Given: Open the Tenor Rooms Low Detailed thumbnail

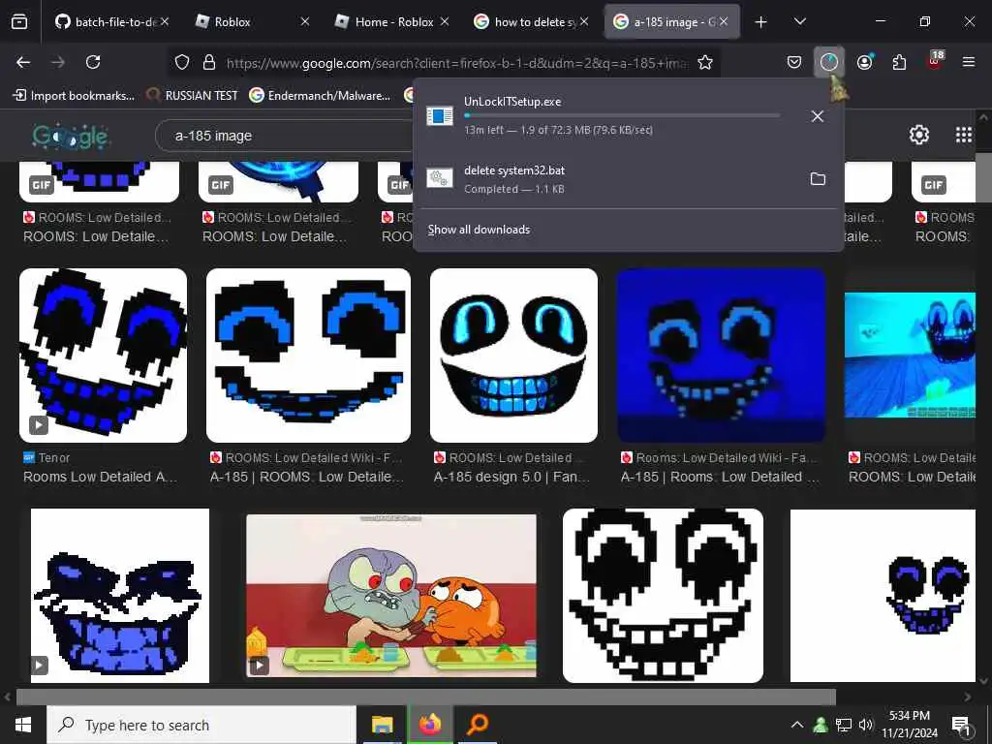Looking at the screenshot, I should tap(103, 356).
